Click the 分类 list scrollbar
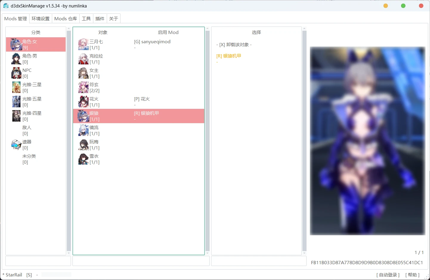The image size is (430, 280). 69,141
